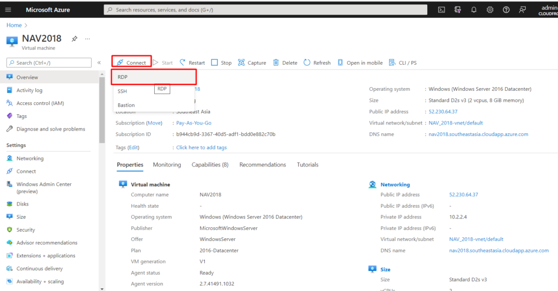This screenshot has width=558, height=291.
Task: Open Overview in the sidebar
Action: (x=50, y=77)
